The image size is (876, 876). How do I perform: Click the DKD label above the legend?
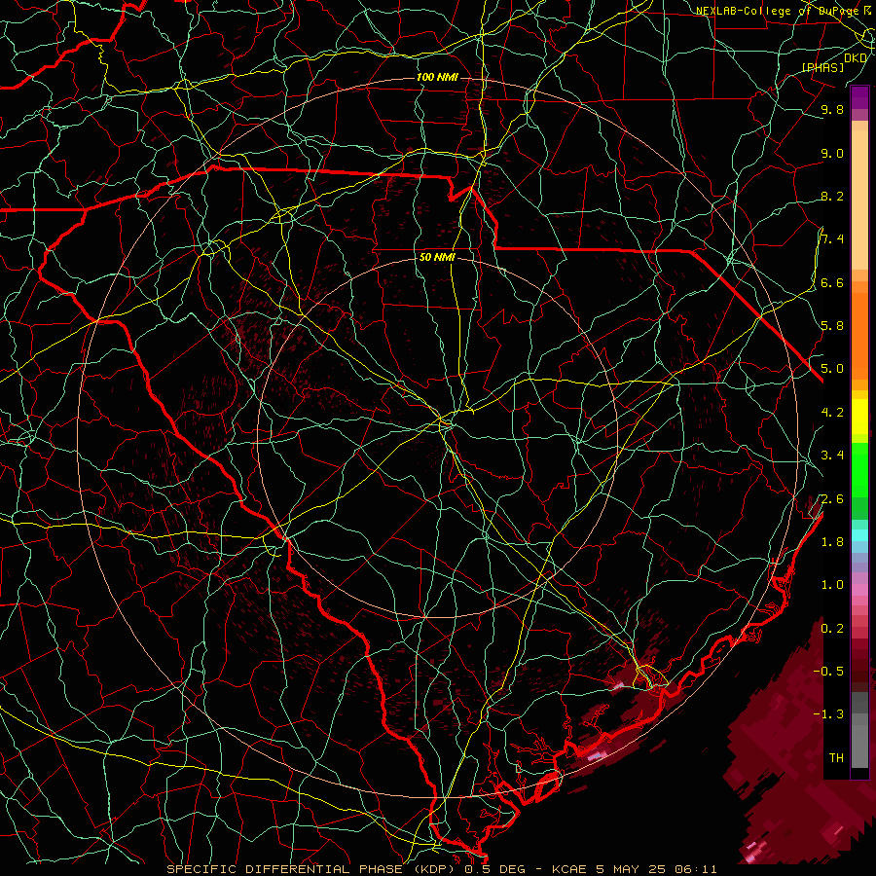[856, 58]
